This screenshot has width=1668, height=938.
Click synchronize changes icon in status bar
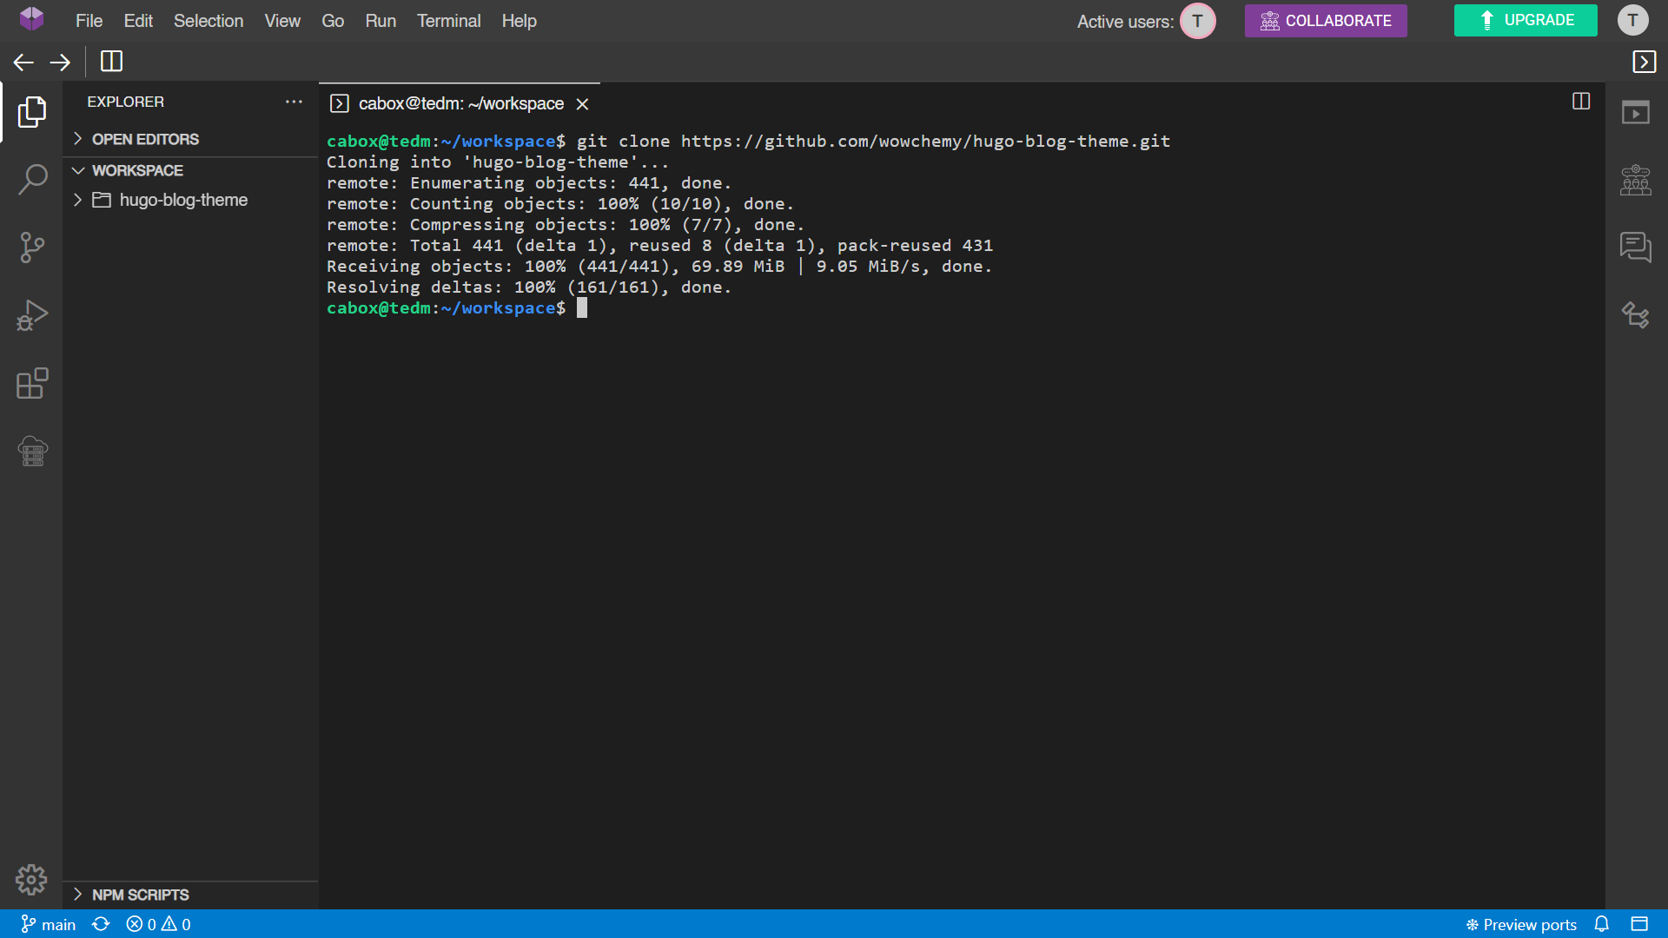(x=101, y=924)
